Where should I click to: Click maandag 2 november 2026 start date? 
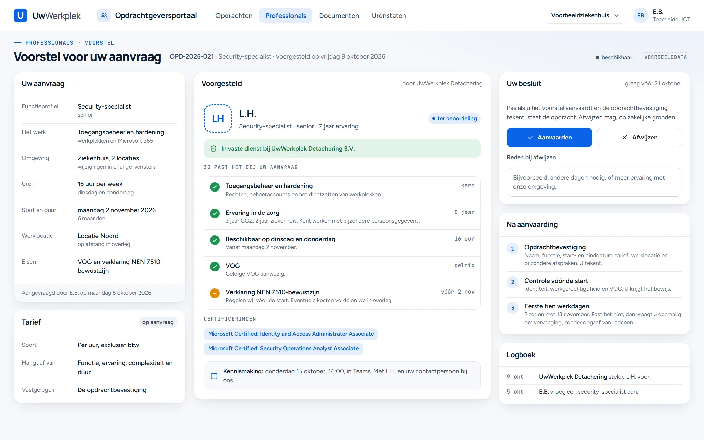pos(117,210)
